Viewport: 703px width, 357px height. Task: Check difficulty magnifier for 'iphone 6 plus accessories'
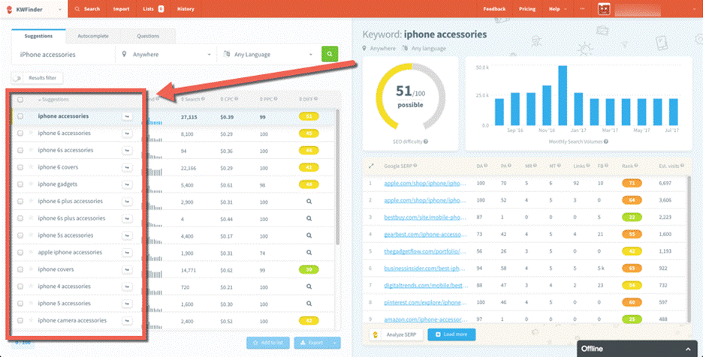coord(308,202)
